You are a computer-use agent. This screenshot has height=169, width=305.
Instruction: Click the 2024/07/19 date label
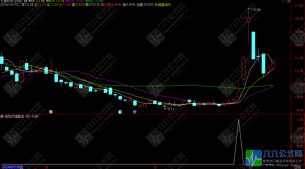13,167
